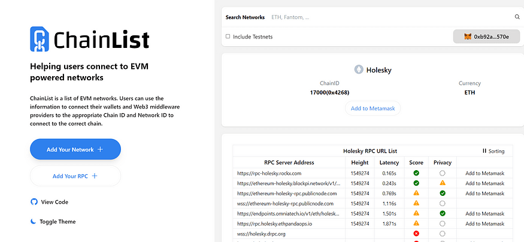Click the MetaMask fox wallet icon
This screenshot has height=242, width=524.
468,37
